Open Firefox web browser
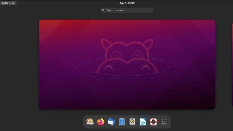The image size is (233, 131). (x=101, y=122)
